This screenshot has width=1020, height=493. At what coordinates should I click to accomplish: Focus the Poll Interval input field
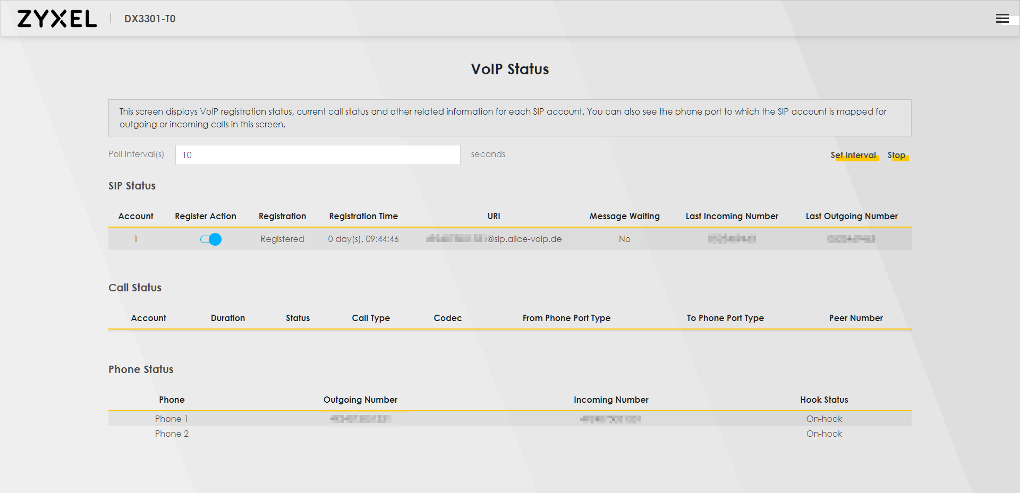point(318,155)
